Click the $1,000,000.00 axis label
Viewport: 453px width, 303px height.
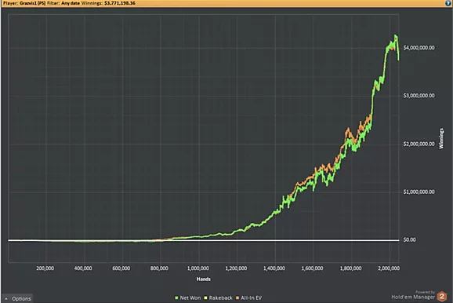coord(419,192)
